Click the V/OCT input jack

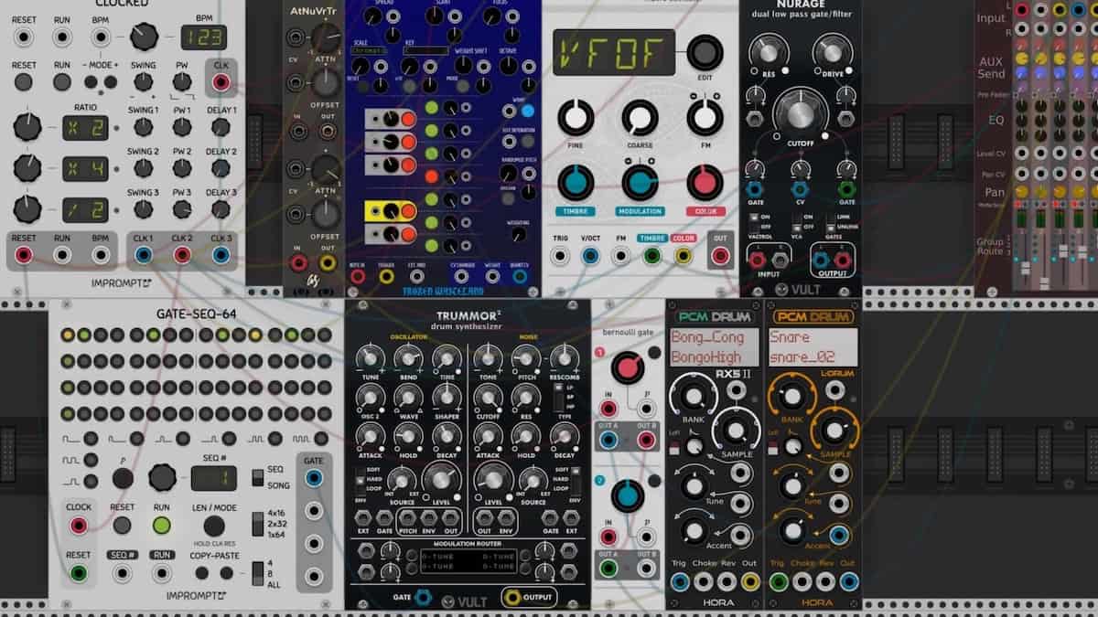pyautogui.click(x=590, y=256)
